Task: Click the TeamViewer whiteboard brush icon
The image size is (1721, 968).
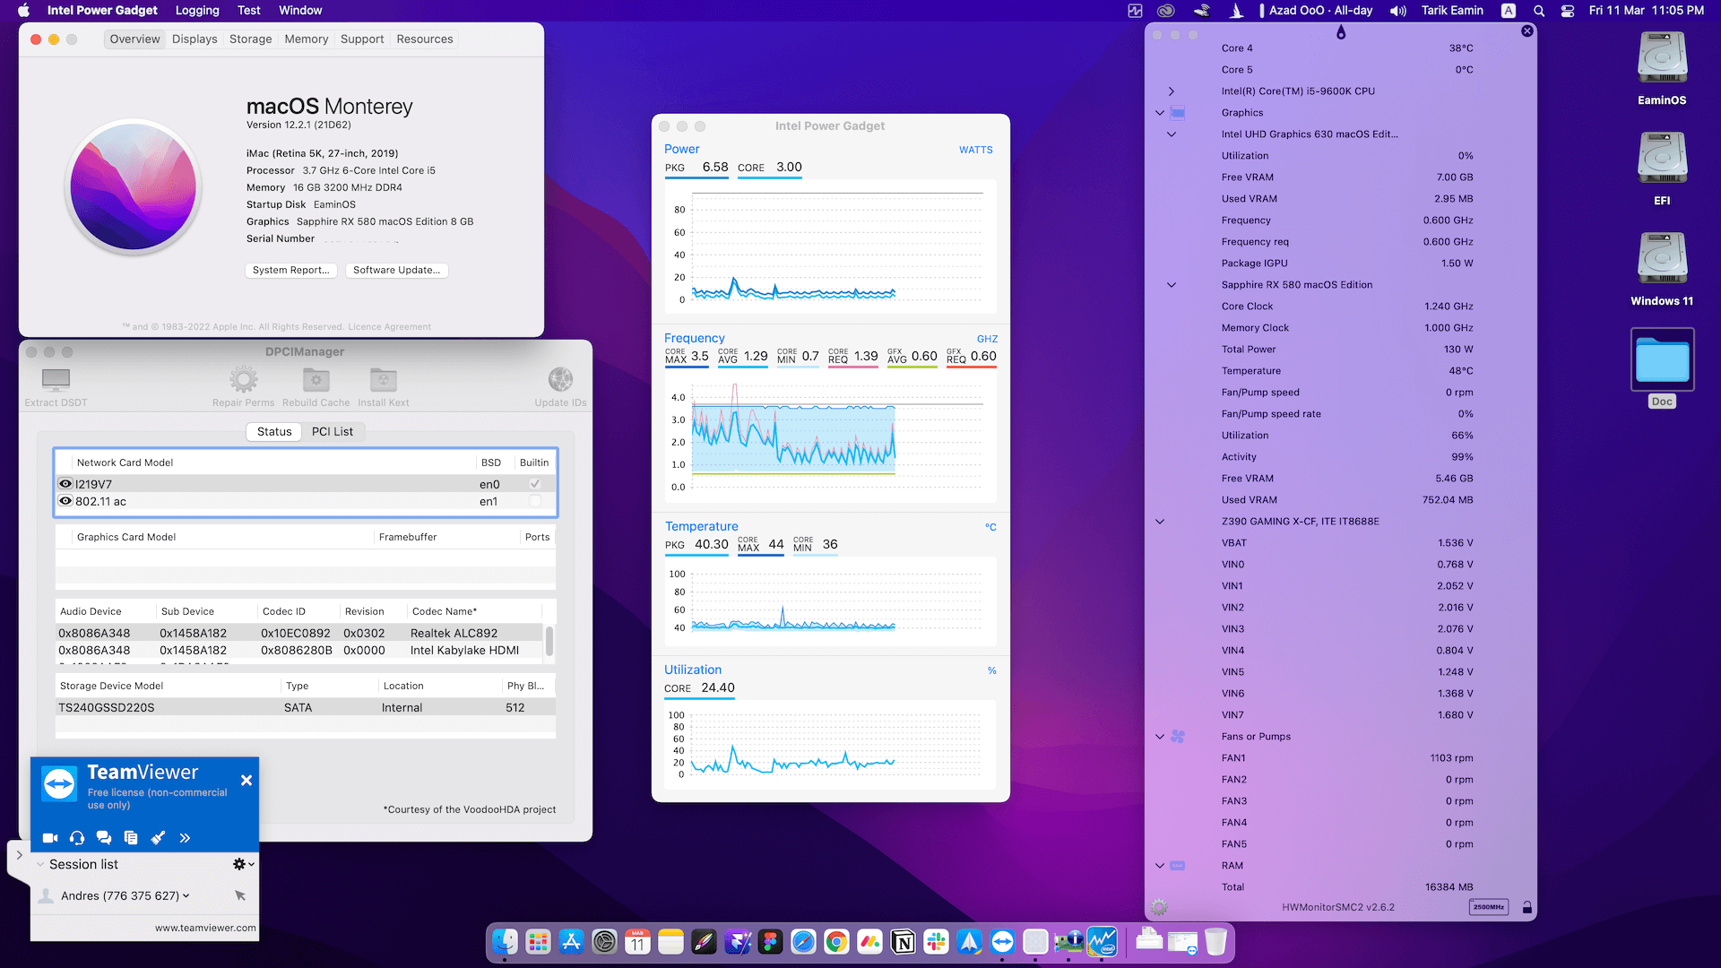Action: 158,838
